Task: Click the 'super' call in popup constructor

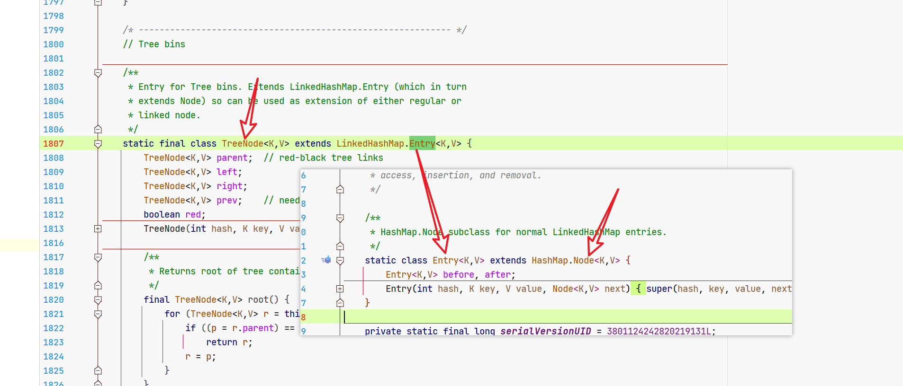Action: click(x=659, y=289)
